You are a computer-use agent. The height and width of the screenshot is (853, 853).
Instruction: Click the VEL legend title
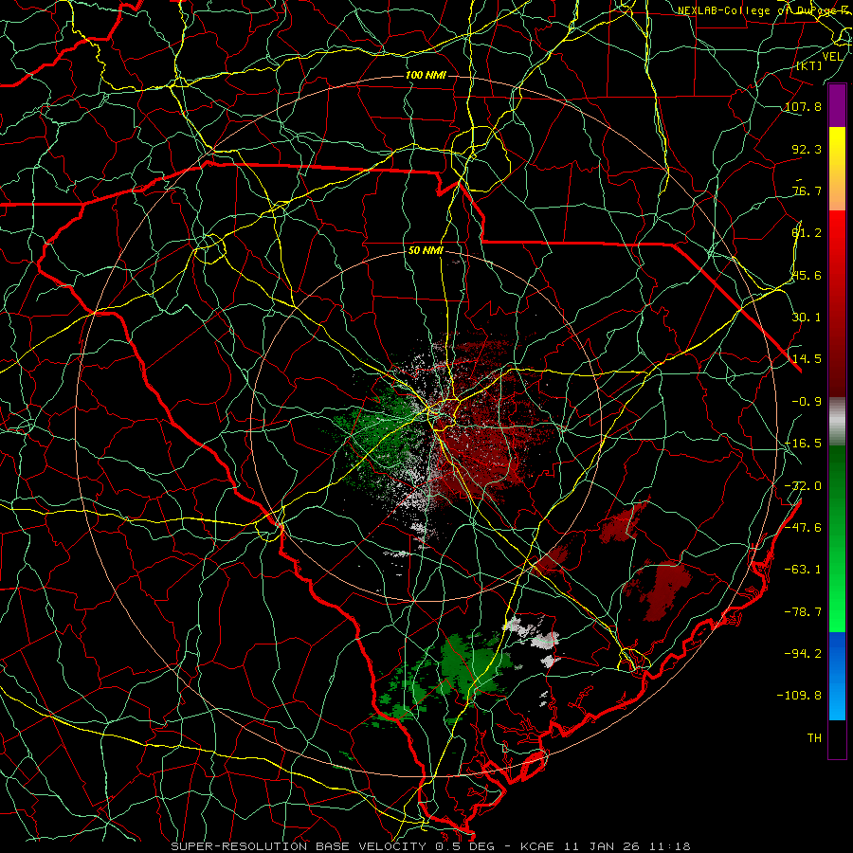[833, 57]
